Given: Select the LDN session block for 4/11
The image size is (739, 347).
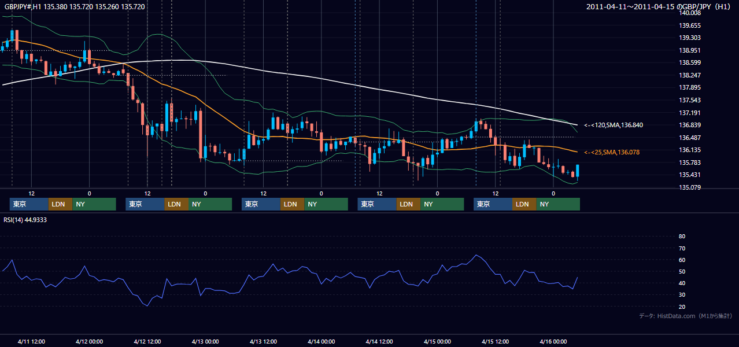Looking at the screenshot, I should (x=60, y=204).
